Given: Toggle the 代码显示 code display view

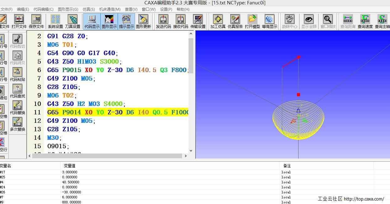Looking at the screenshot, I should coord(92,21).
